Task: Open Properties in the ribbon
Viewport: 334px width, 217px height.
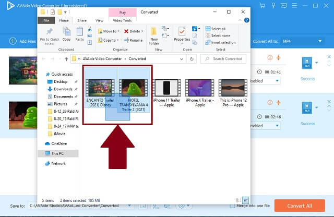Action: (x=182, y=35)
